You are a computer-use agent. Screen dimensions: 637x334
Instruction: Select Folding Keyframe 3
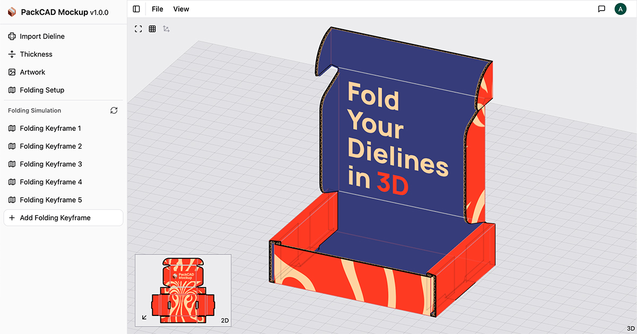pyautogui.click(x=51, y=164)
